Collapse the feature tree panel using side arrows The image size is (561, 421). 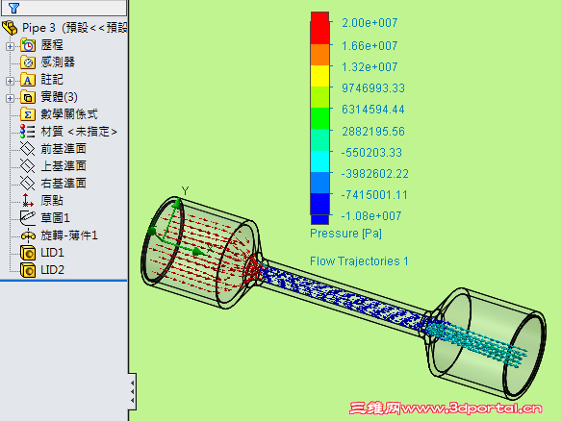tap(133, 391)
